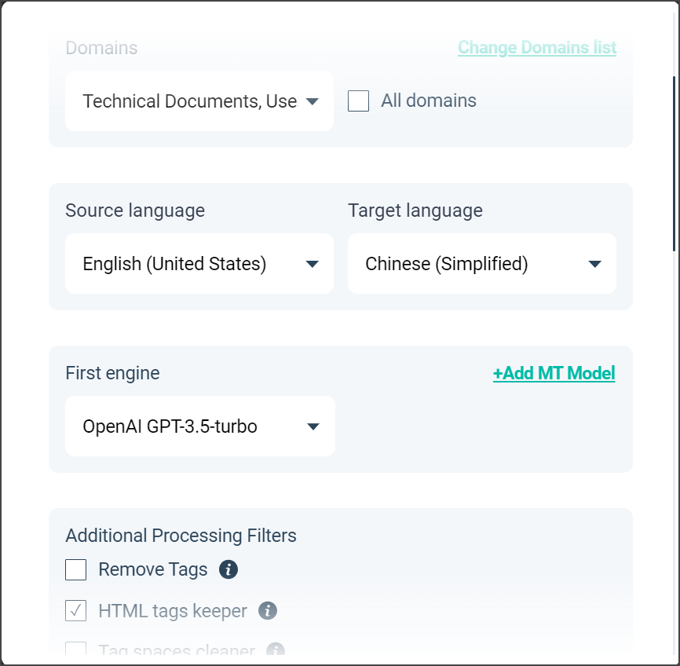Click the +Add MT Model link
The image size is (680, 666).
point(554,374)
